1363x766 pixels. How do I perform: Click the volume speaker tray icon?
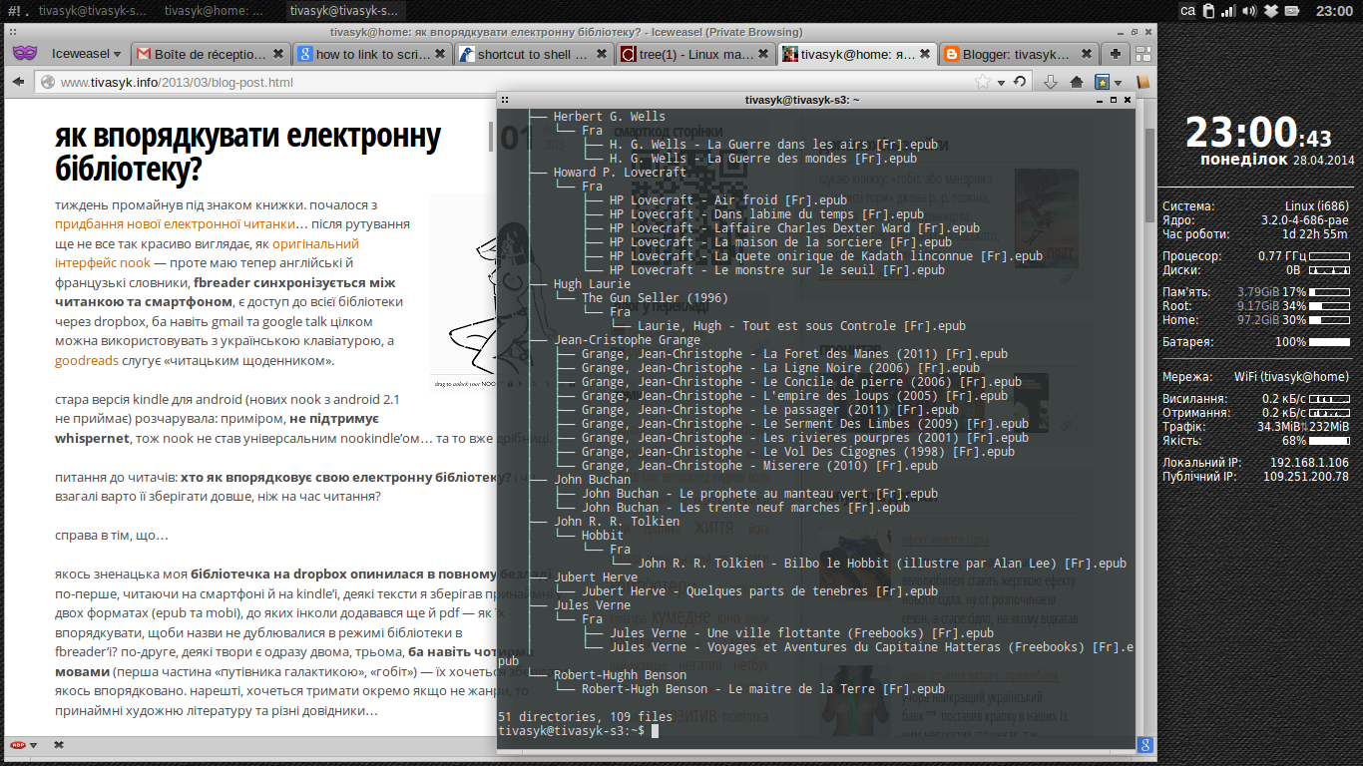tap(1250, 11)
